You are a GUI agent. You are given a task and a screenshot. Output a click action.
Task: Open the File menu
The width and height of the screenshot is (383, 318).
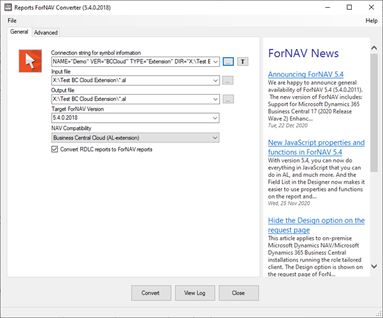point(12,20)
